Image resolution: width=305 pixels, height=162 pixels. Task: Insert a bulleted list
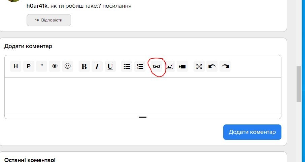click(127, 66)
